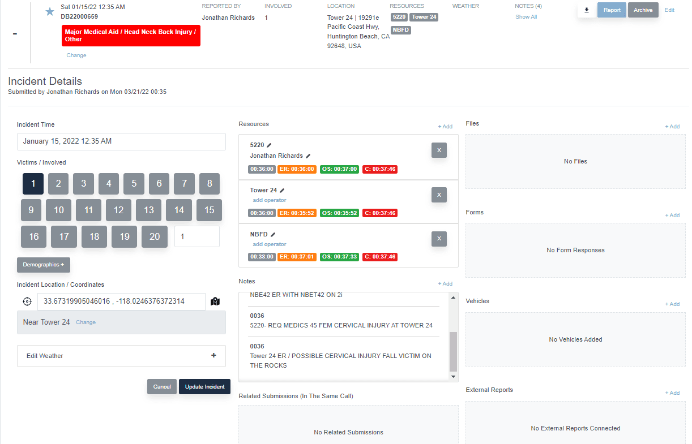
Task: Remove the NBFD resource with X
Action: pos(439,239)
